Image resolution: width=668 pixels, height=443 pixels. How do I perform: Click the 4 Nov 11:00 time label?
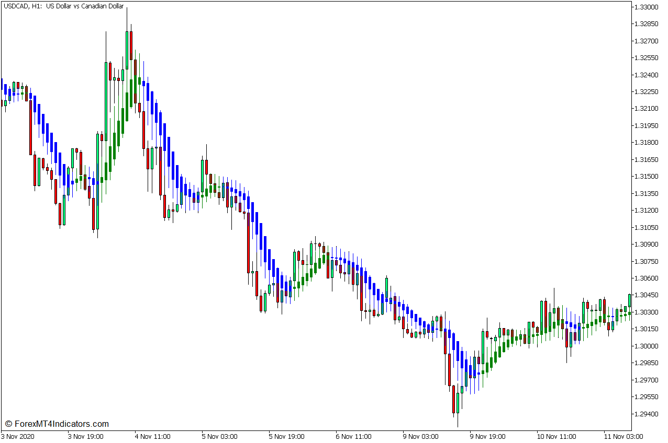click(x=152, y=436)
